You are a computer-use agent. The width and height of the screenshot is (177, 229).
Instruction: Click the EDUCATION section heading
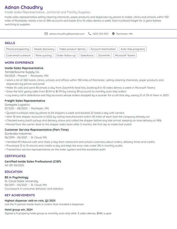[x=14, y=172]
